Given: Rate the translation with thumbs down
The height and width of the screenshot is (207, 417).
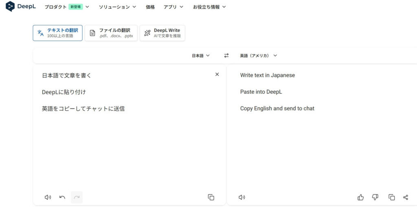Looking at the screenshot, I should [x=375, y=197].
